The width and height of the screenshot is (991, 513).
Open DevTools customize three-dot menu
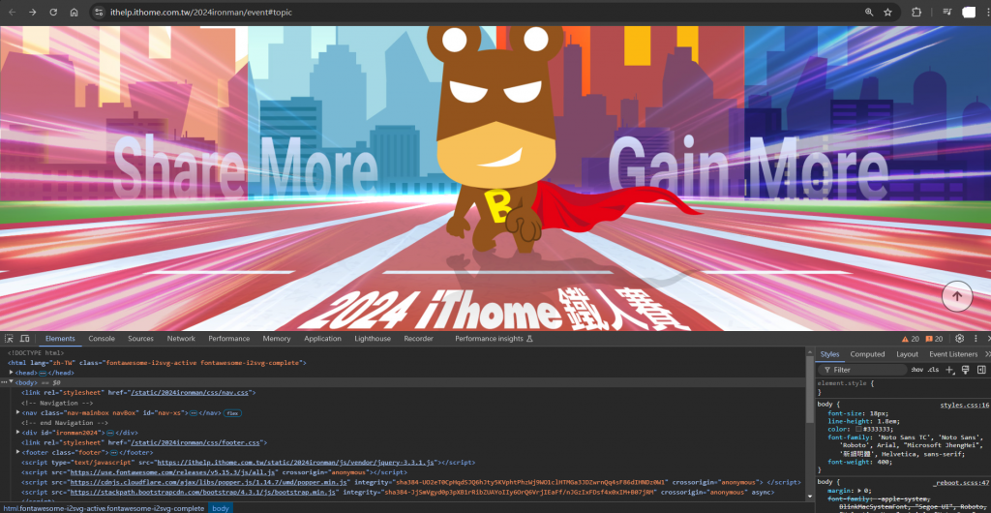975,339
